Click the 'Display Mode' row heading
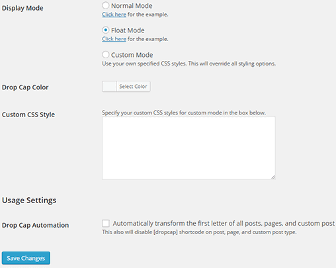Screen dimensions: 336x268 (22, 8)
